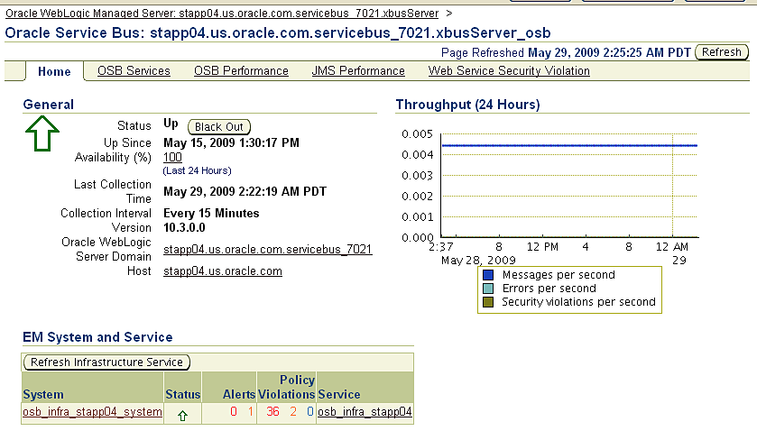The width and height of the screenshot is (757, 431).
Task: Click the status arrow for osb_infra_stapp04_system
Action: pyautogui.click(x=182, y=416)
